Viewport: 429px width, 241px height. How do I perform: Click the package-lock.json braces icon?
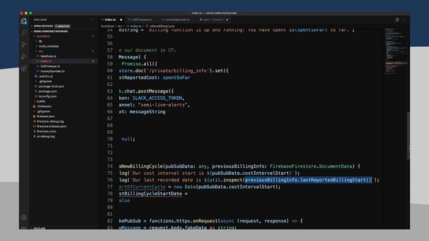(36, 86)
